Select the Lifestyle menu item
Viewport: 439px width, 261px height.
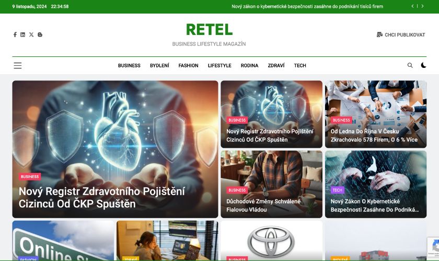point(219,65)
